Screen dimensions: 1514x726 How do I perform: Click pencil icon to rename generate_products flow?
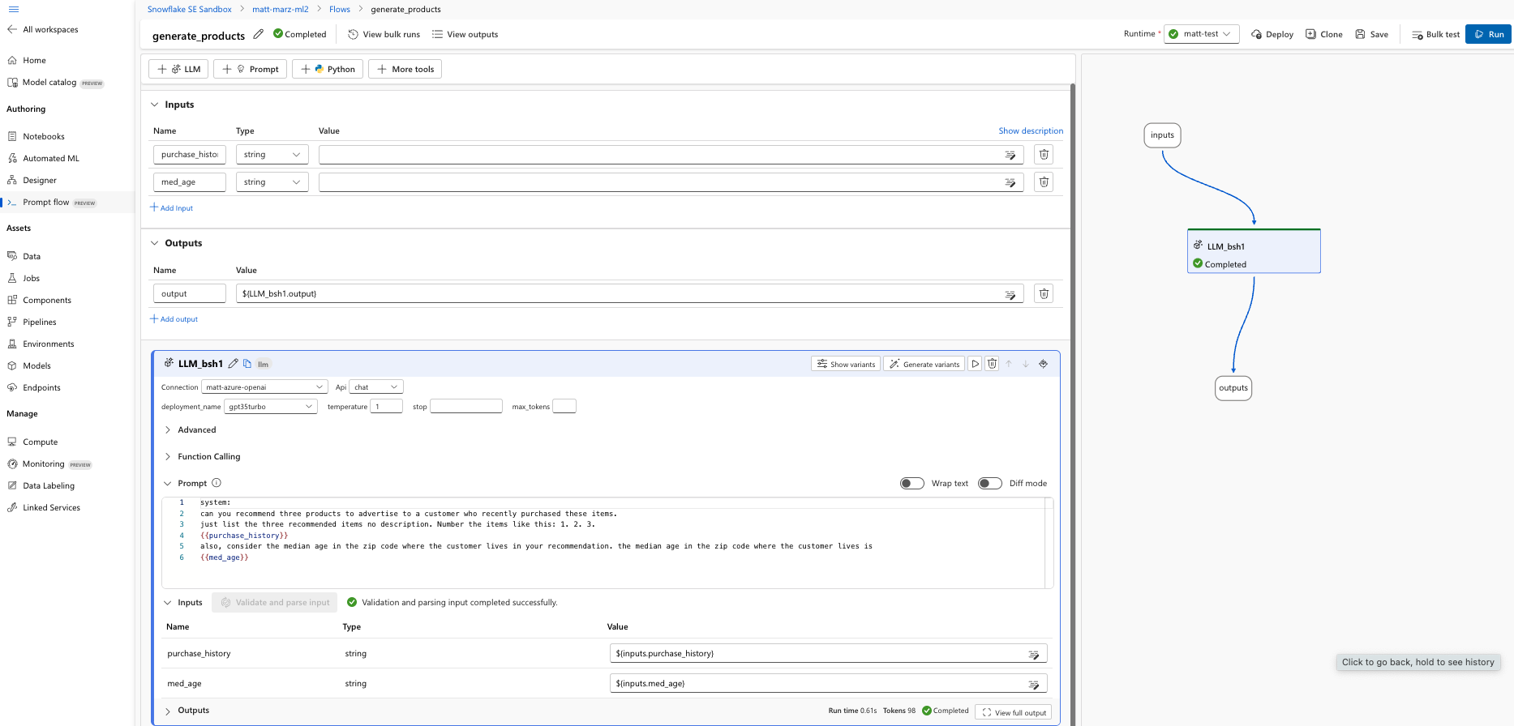[x=259, y=34]
